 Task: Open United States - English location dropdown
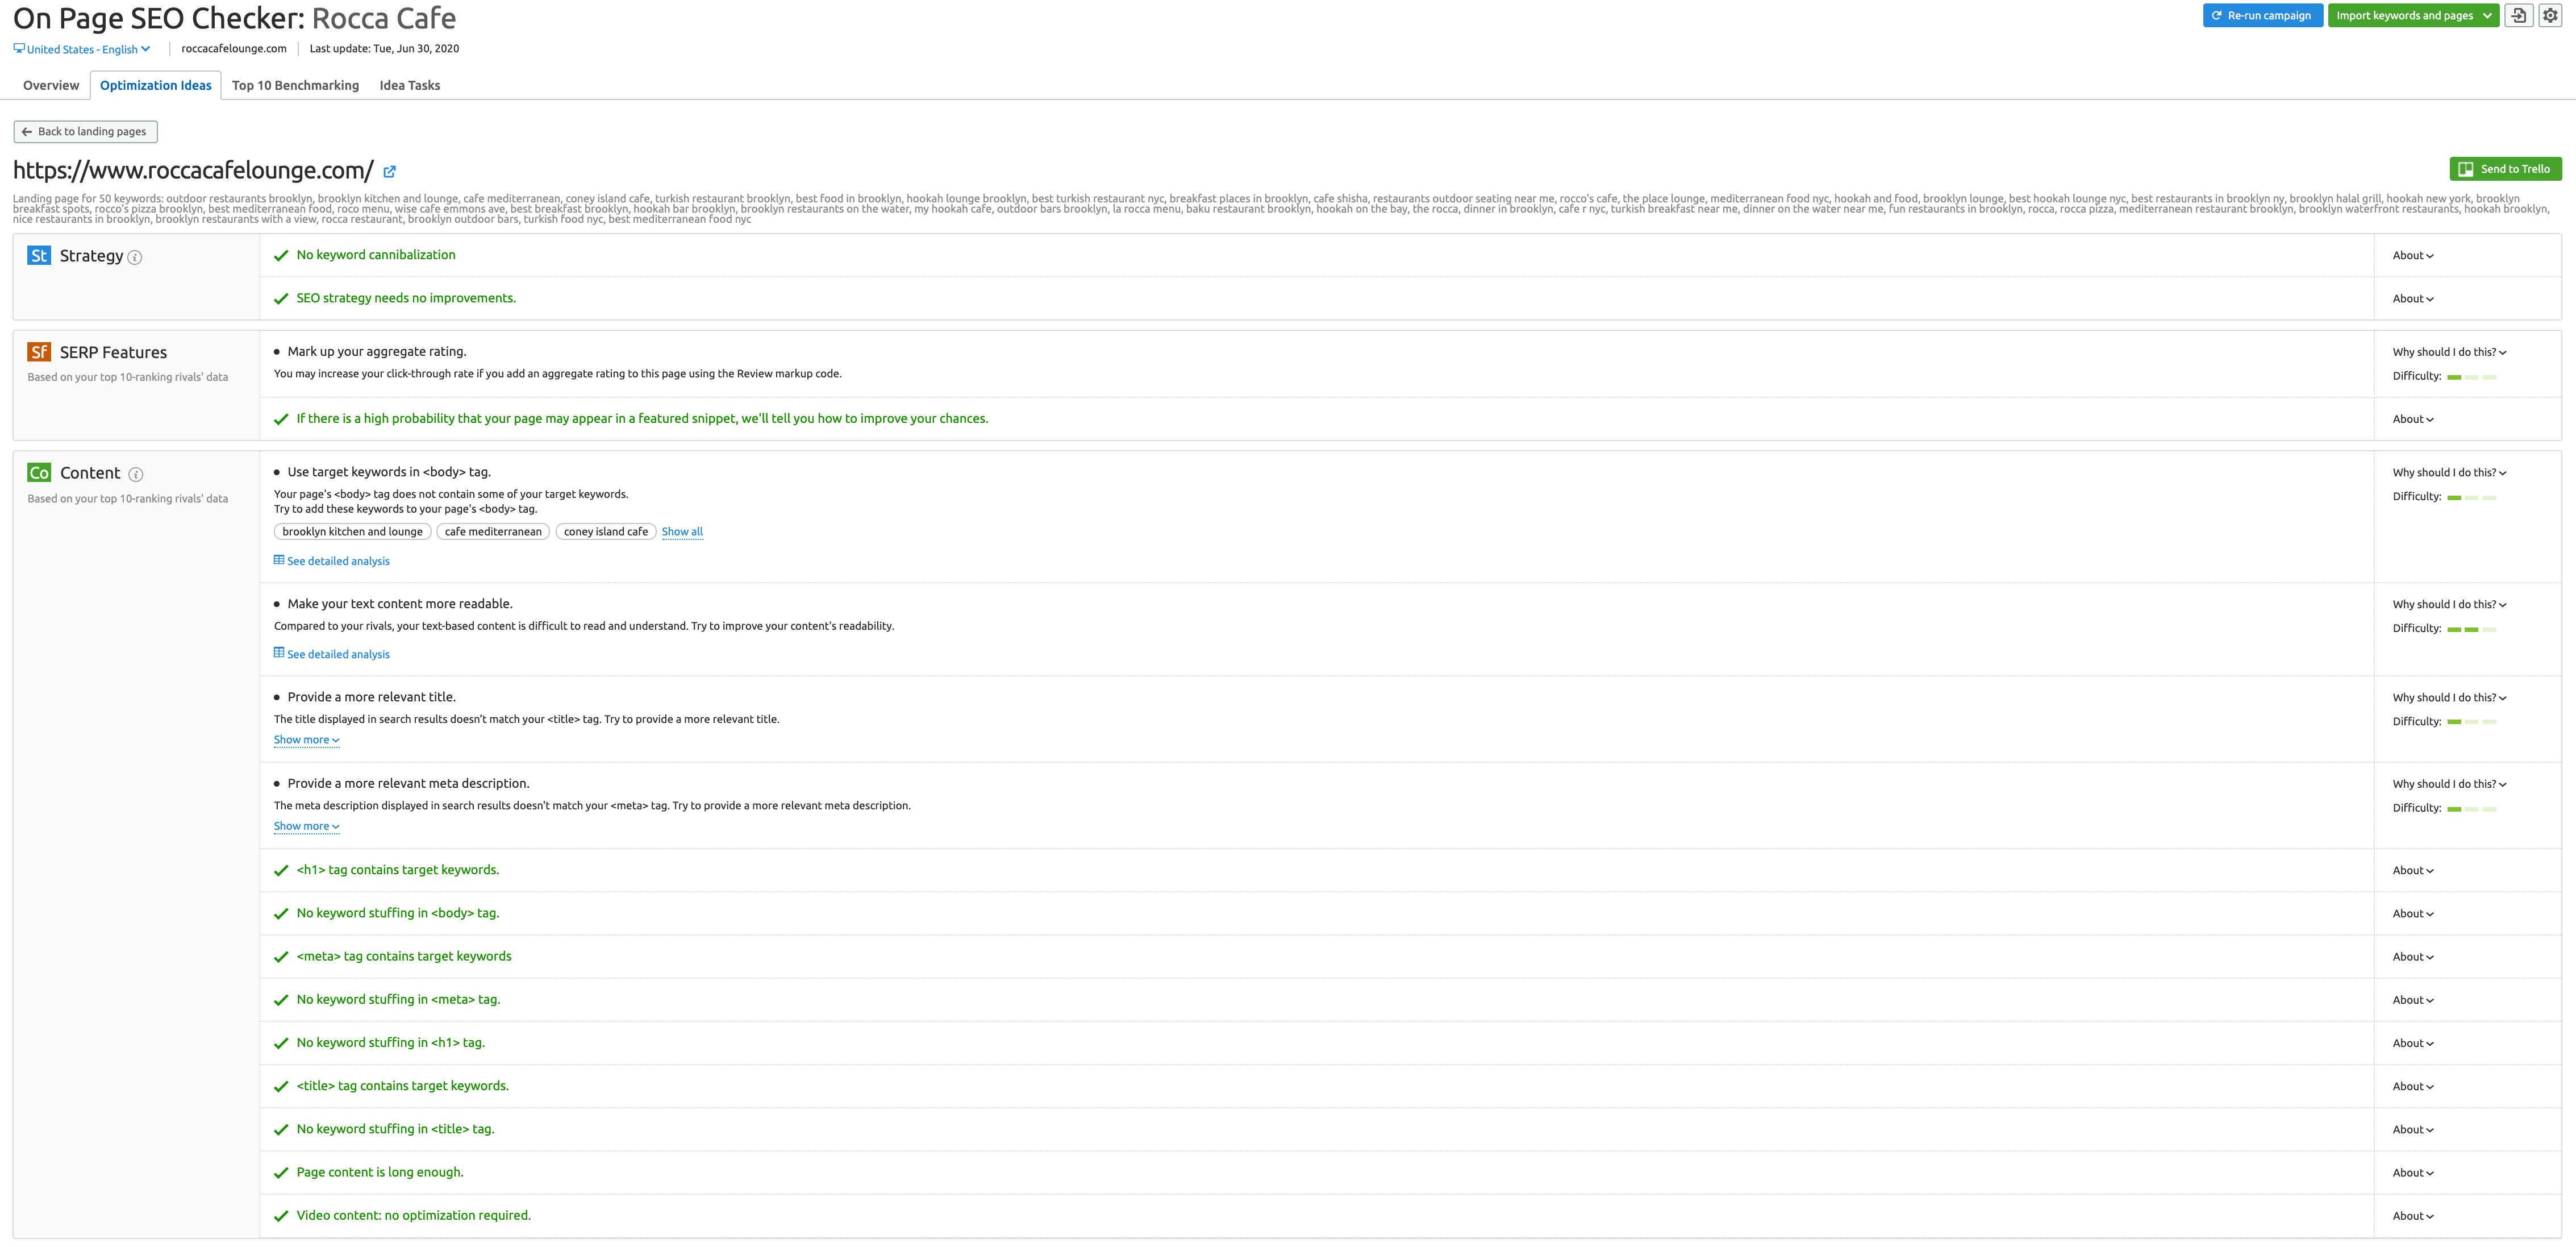(x=82, y=49)
